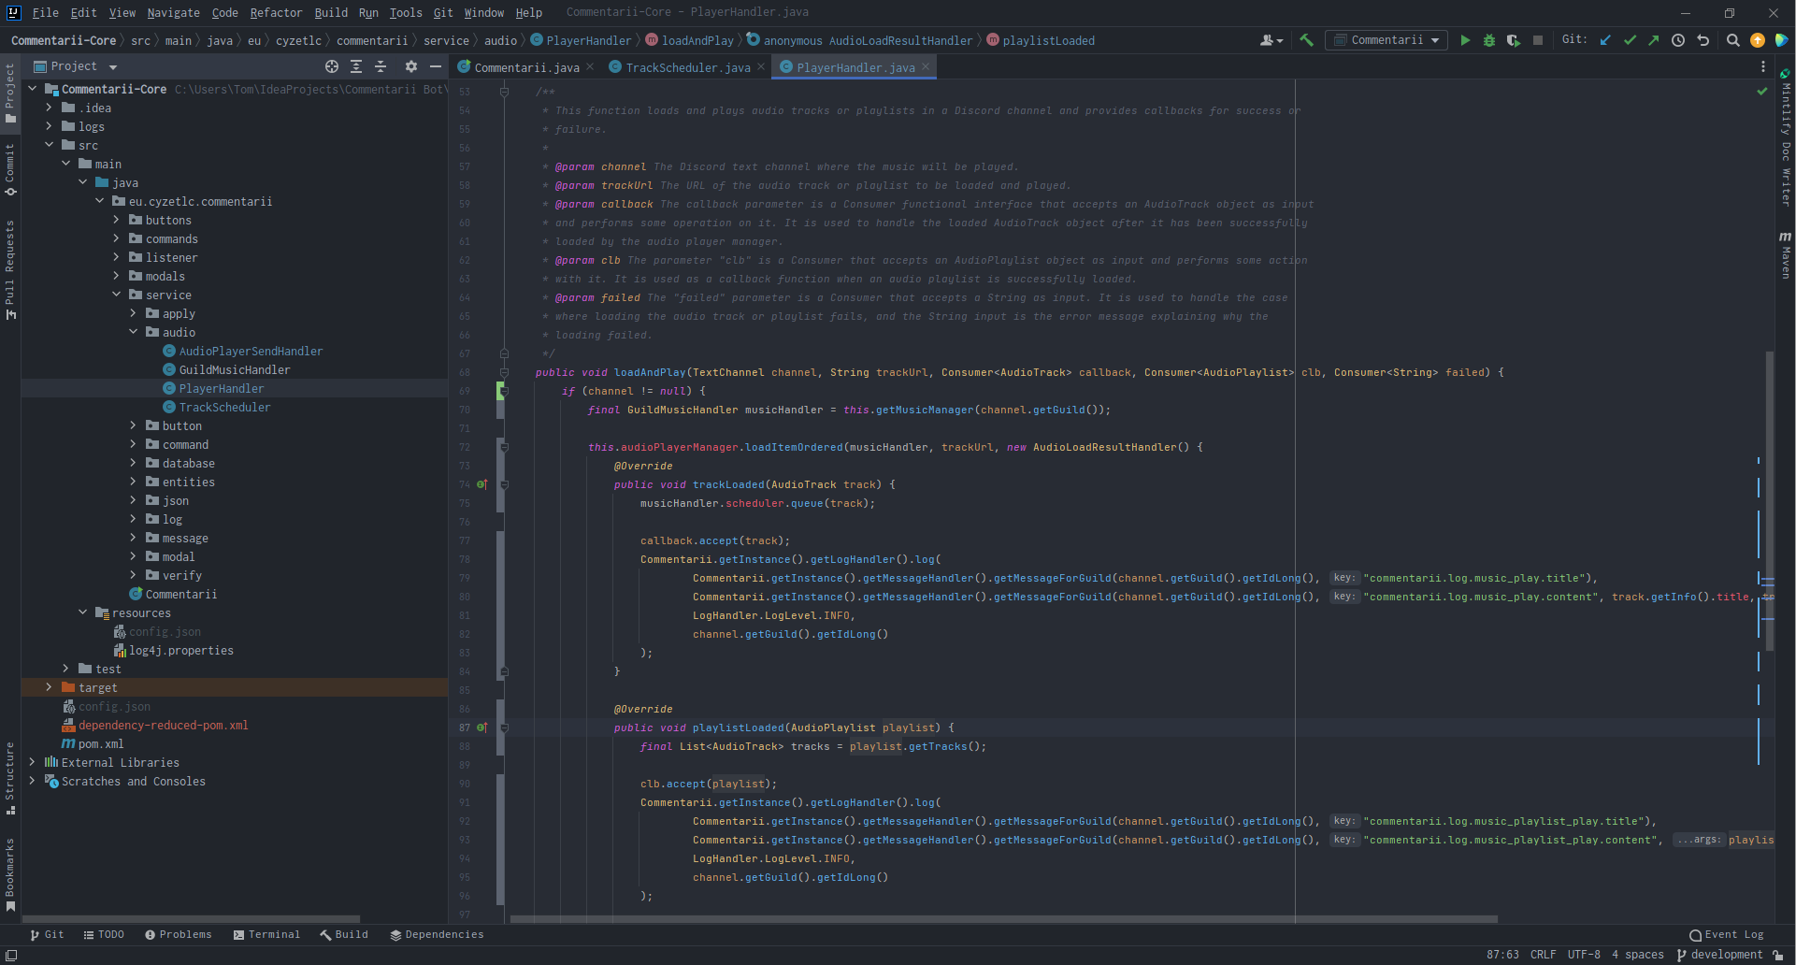The height and width of the screenshot is (965, 1796).
Task: Open the Commentarii run configuration dropdown
Action: [1387, 40]
